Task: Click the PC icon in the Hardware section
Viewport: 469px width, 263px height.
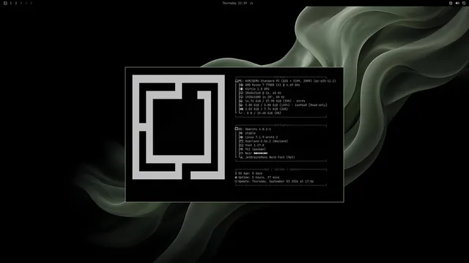Action: coord(237,81)
